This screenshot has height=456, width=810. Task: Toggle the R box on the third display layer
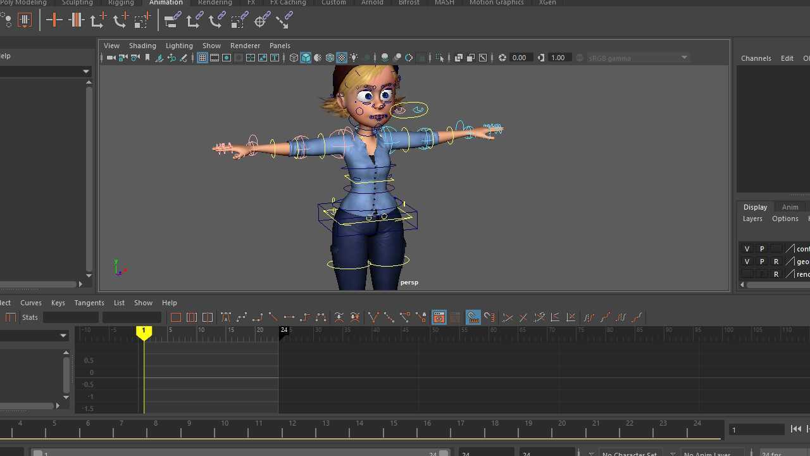(776, 274)
